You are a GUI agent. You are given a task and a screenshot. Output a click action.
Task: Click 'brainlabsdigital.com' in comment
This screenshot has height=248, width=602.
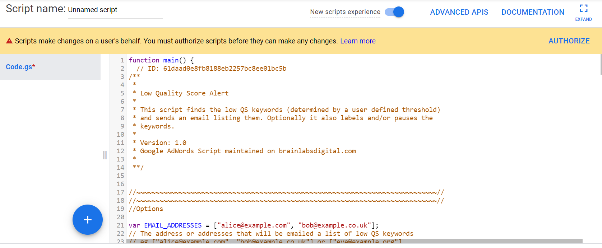click(x=317, y=151)
